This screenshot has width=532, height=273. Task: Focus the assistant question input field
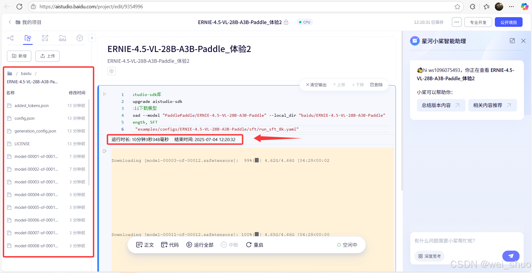click(x=467, y=241)
